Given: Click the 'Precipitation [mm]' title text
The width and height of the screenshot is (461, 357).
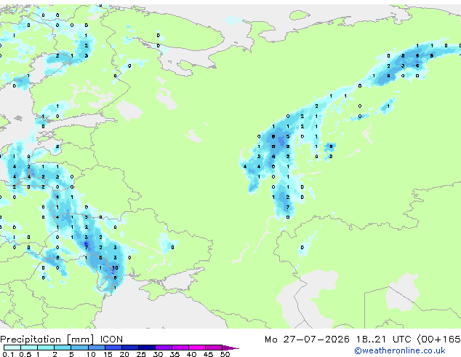Looking at the screenshot, I should point(47,340).
